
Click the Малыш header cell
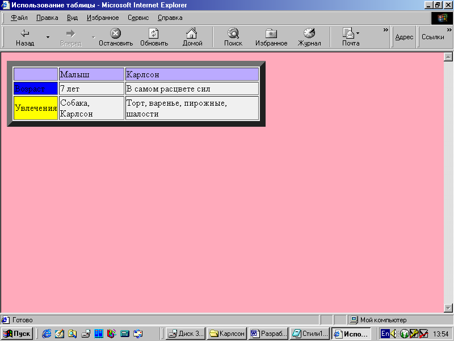pyautogui.click(x=91, y=74)
